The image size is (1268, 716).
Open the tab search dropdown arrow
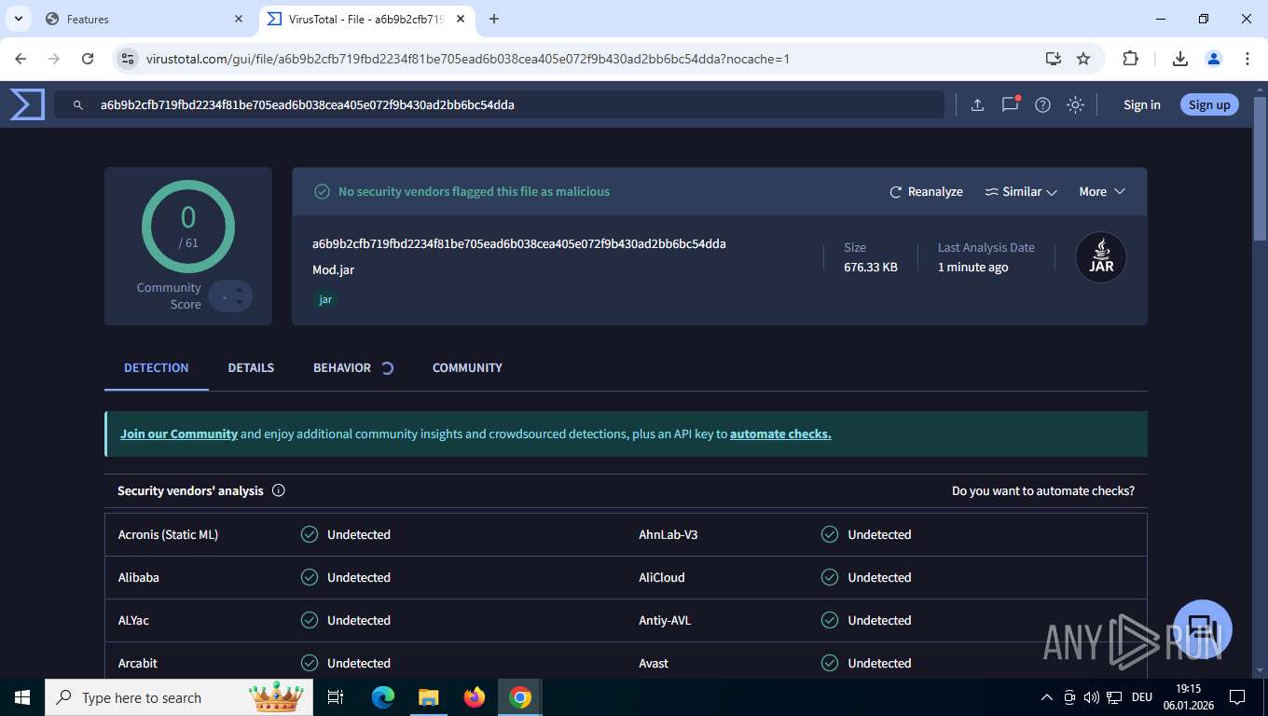(18, 19)
